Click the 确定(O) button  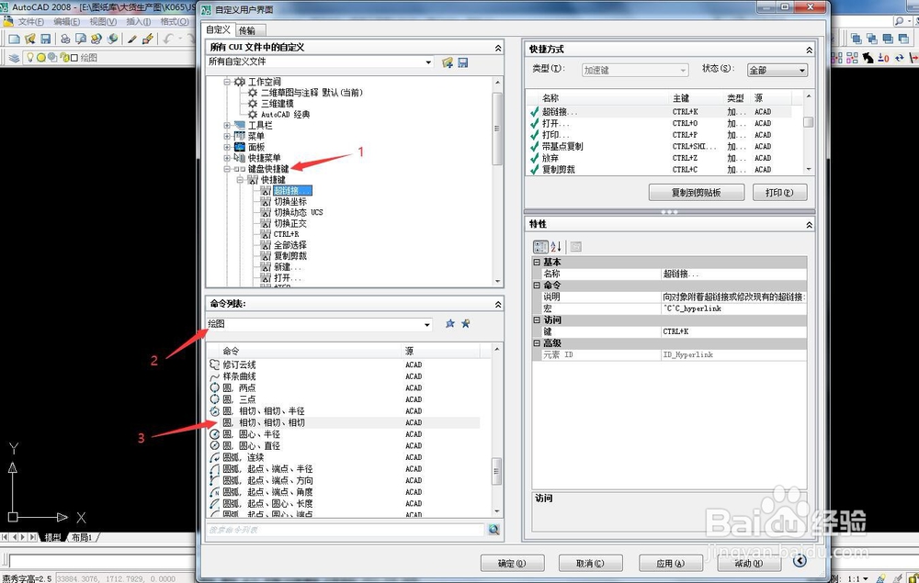512,563
